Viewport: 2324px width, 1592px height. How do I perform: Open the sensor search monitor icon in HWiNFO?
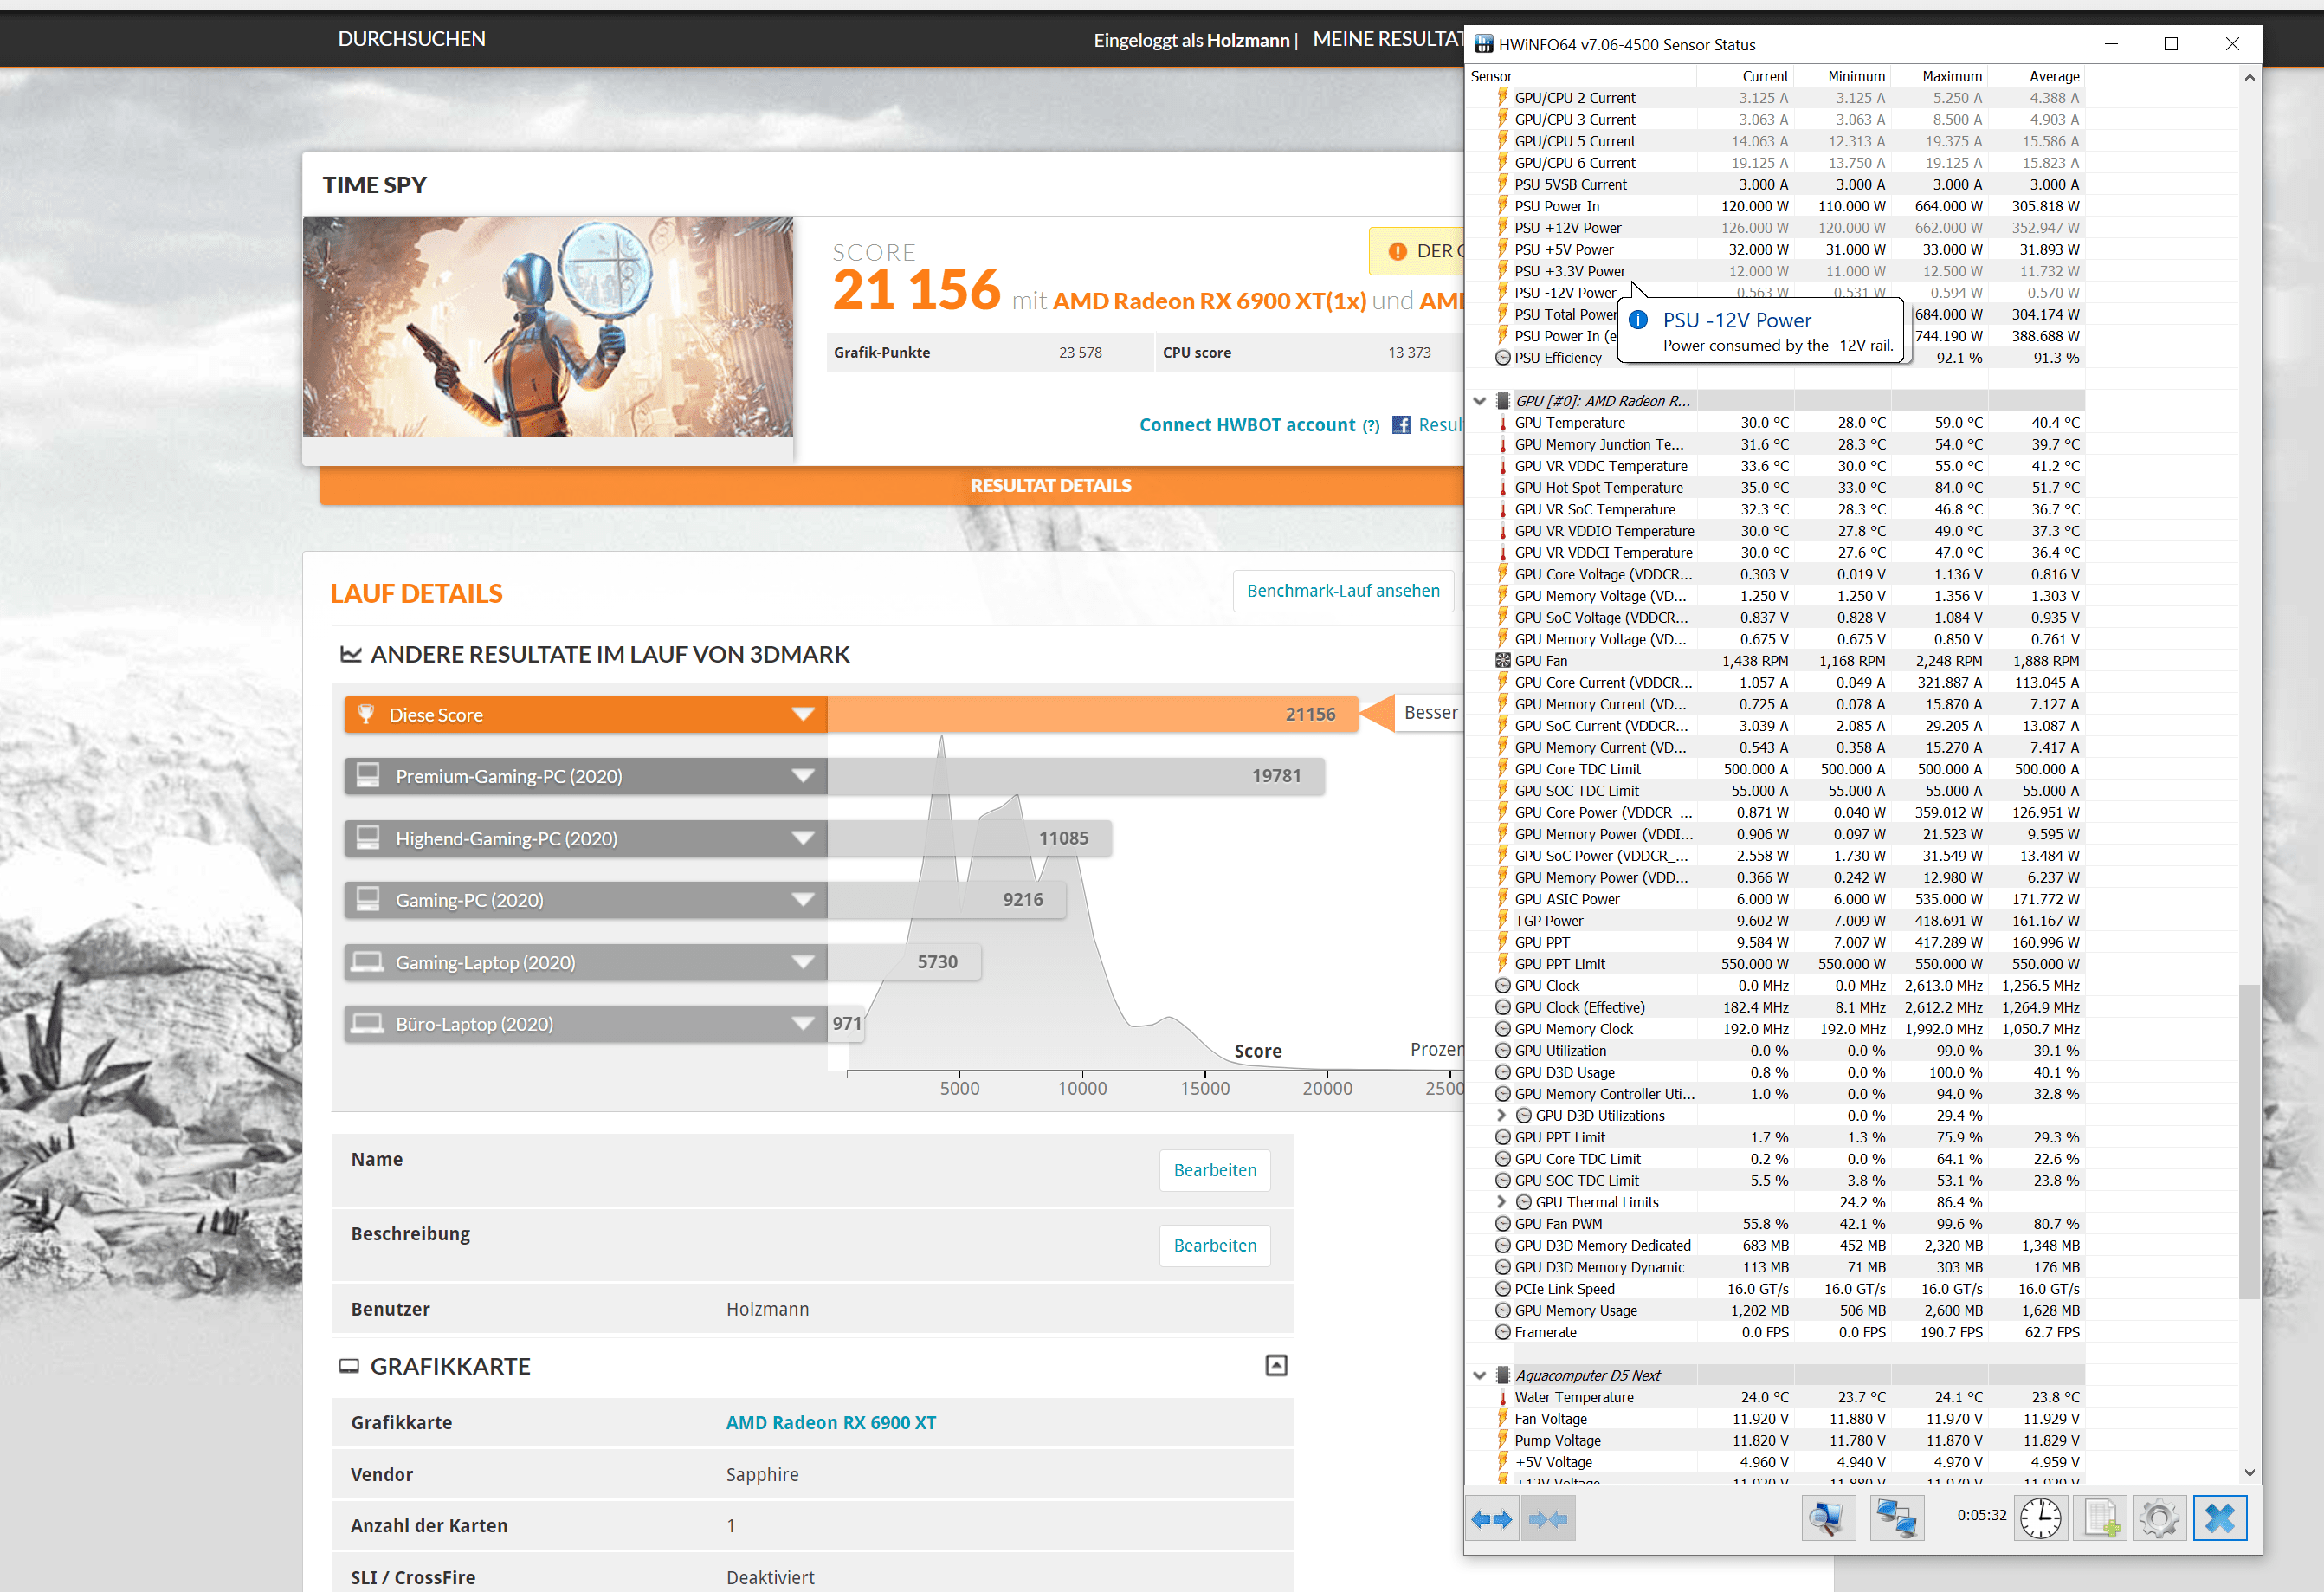coord(1827,1519)
